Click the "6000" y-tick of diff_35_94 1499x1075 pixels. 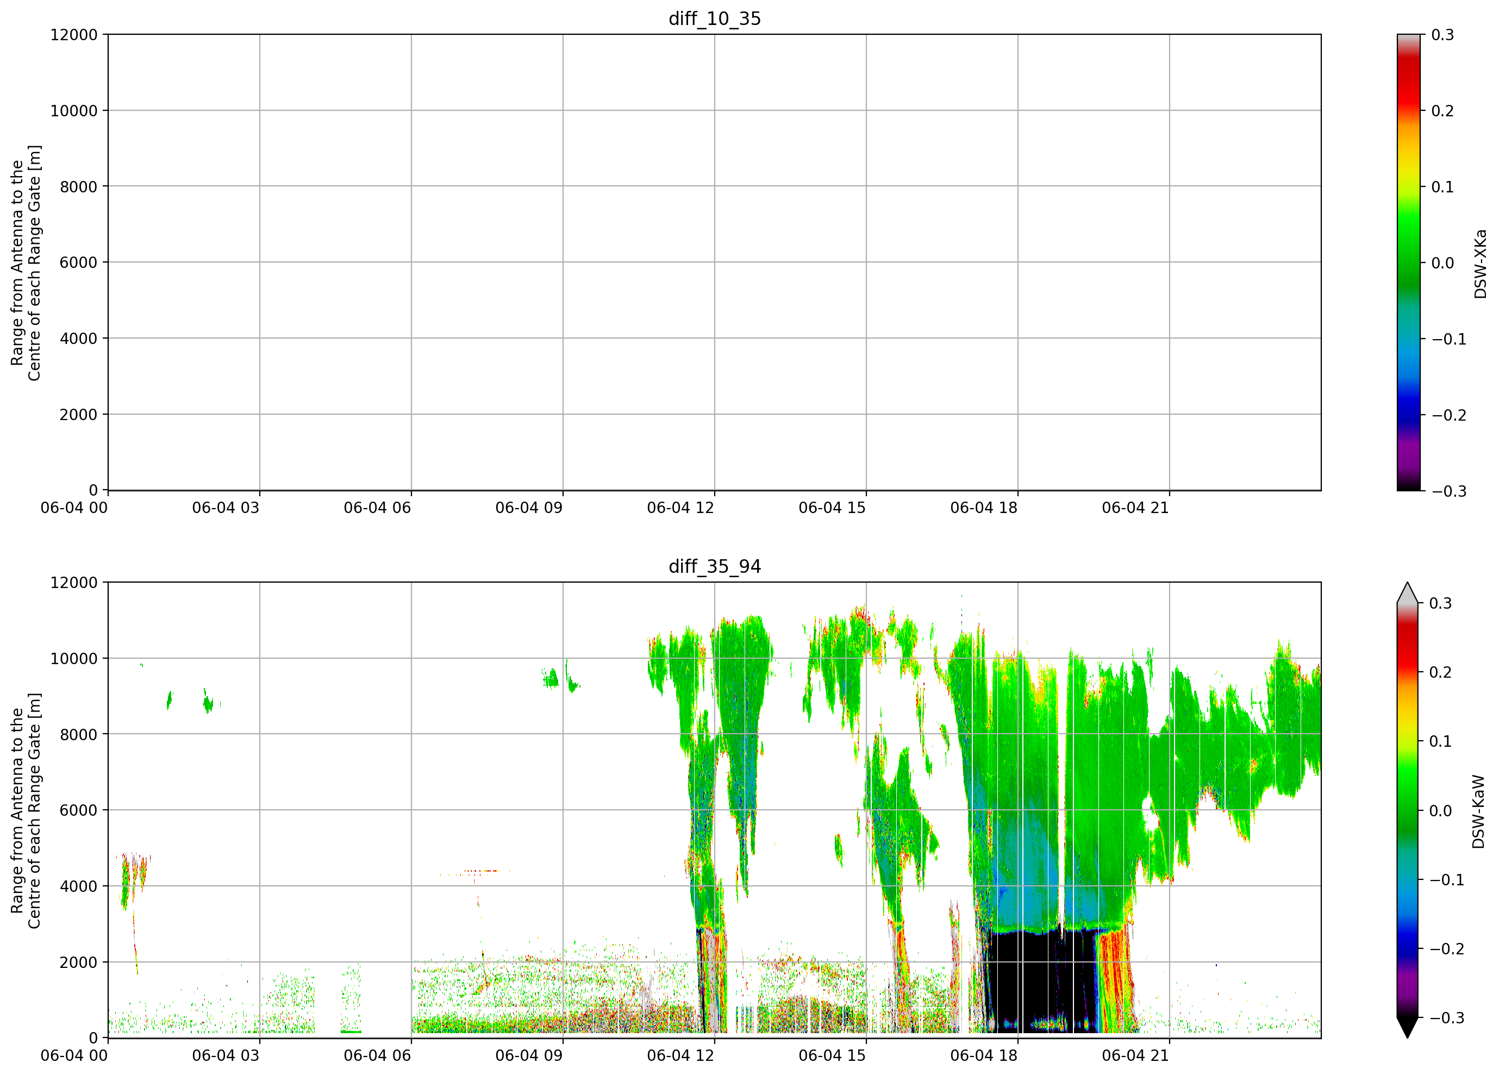(79, 810)
